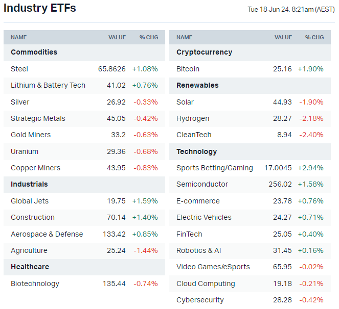Click the Gold Miners ETF name
This screenshot has height=309, width=339.
(x=31, y=135)
